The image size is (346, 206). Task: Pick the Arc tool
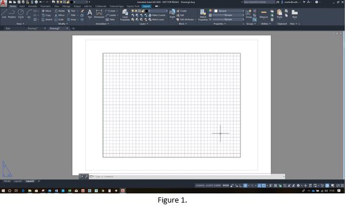tap(29, 14)
